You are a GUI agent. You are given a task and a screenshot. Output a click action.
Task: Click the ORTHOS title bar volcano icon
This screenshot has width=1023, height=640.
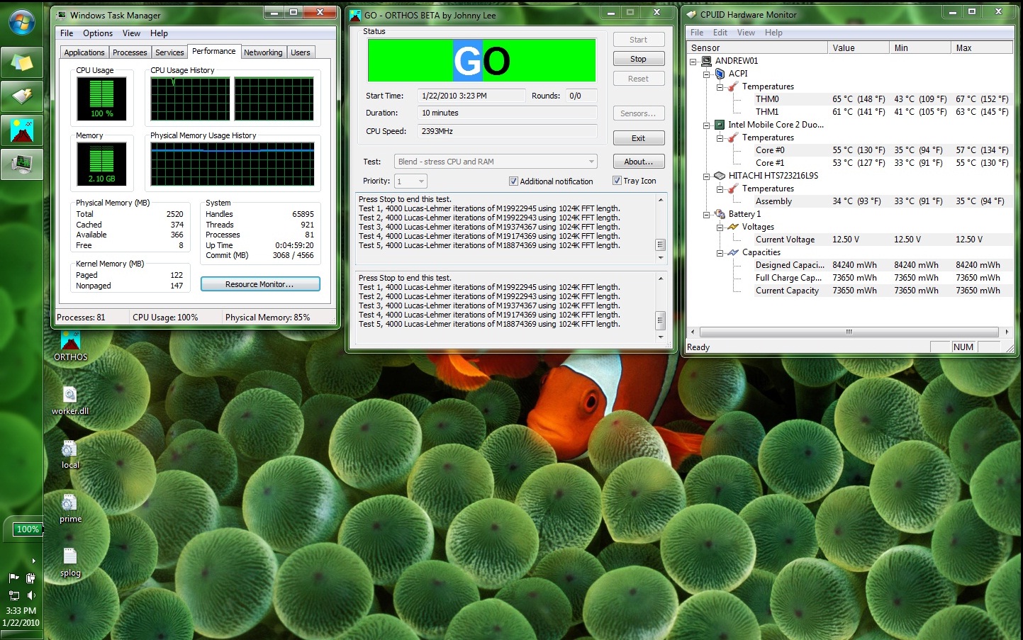[x=356, y=15]
